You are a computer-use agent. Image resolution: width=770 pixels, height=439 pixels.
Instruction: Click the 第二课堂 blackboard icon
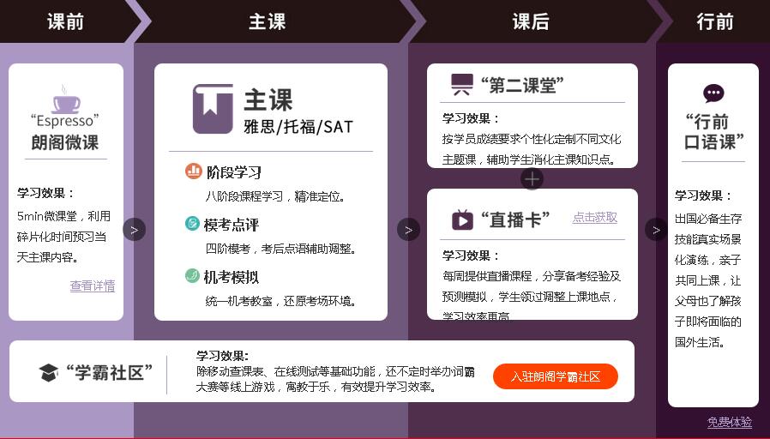click(462, 85)
